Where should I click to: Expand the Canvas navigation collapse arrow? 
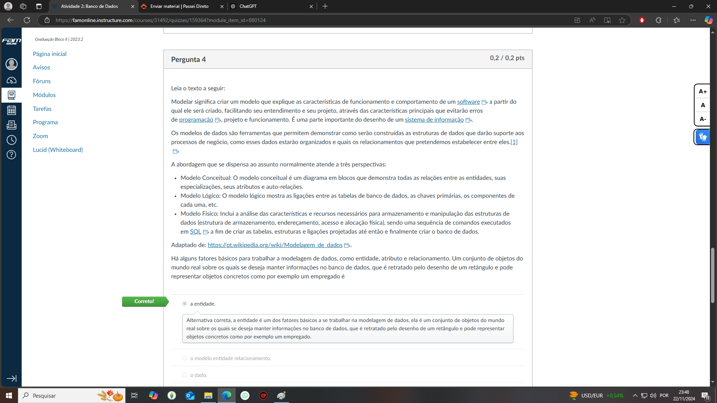pos(12,378)
